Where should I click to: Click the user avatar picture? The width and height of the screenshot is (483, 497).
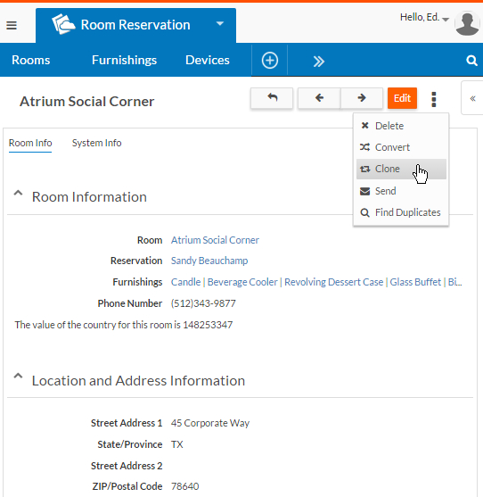(x=467, y=23)
